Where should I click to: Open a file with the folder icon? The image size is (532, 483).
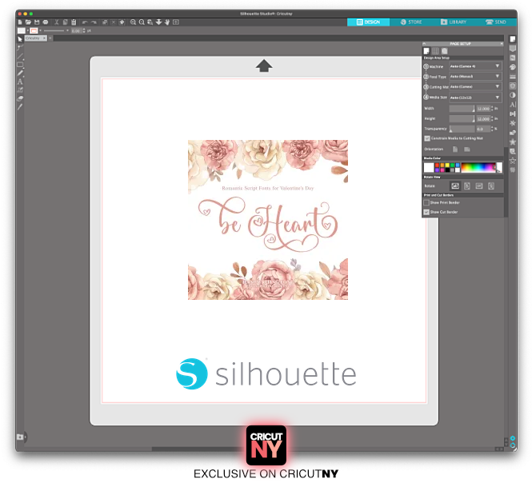point(28,22)
